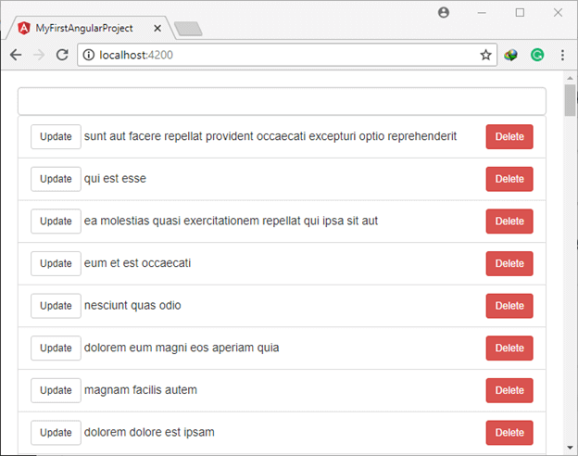Close the MyFirstAngularProject tab

tap(157, 29)
